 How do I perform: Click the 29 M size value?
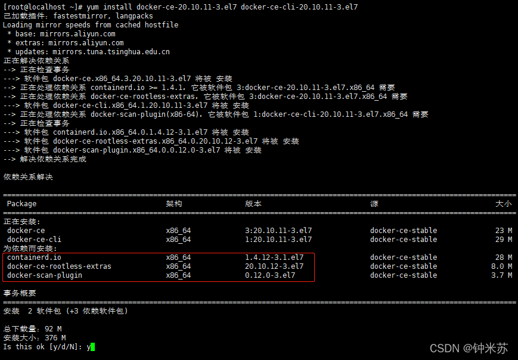coord(504,240)
